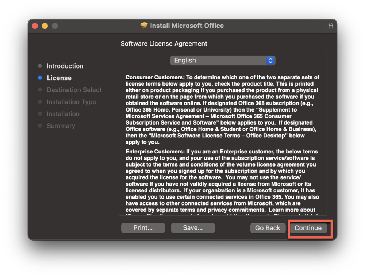The image size is (365, 277).
Task: Click the 'Enterprise Customers' underlined heading
Action: (x=154, y=152)
